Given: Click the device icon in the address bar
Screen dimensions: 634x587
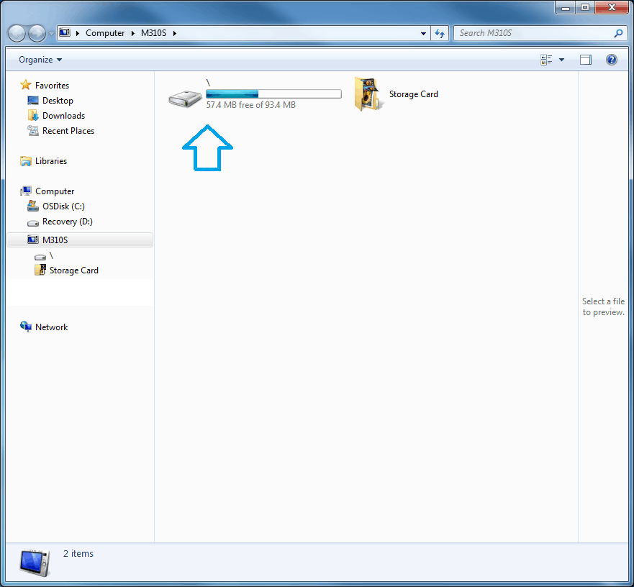Looking at the screenshot, I should click(64, 32).
